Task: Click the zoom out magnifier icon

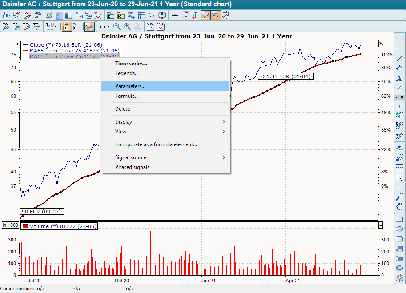Action: (117, 27)
